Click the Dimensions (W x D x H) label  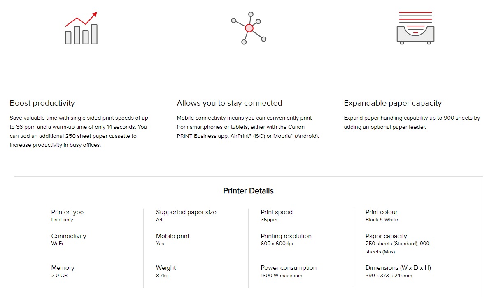click(398, 268)
